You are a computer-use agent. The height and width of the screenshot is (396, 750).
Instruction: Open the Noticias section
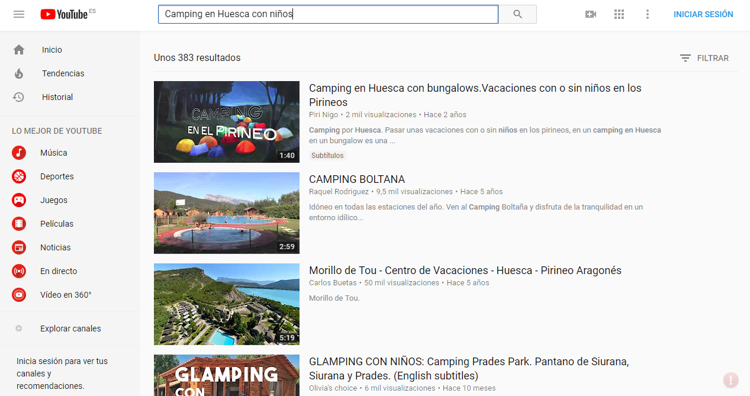pyautogui.click(x=55, y=247)
